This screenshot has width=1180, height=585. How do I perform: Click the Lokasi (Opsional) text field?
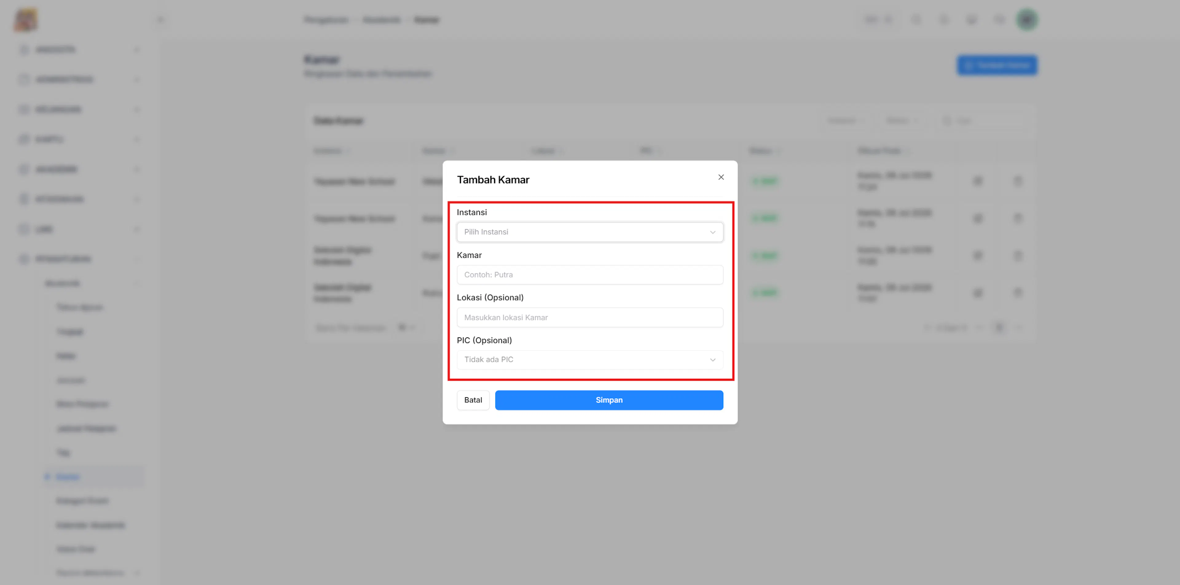click(590, 317)
